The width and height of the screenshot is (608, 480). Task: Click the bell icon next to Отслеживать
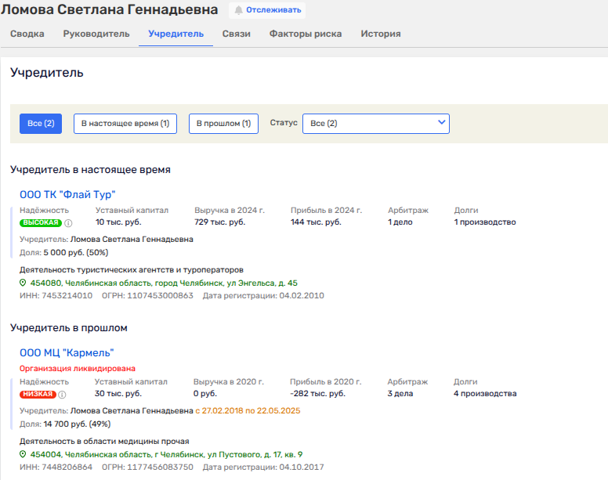click(238, 10)
